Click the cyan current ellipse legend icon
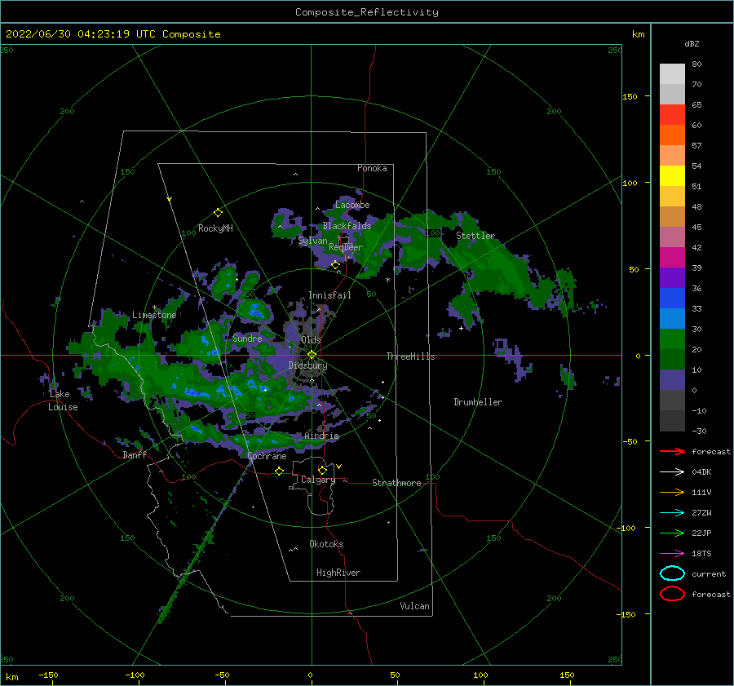The width and height of the screenshot is (734, 686). (672, 573)
